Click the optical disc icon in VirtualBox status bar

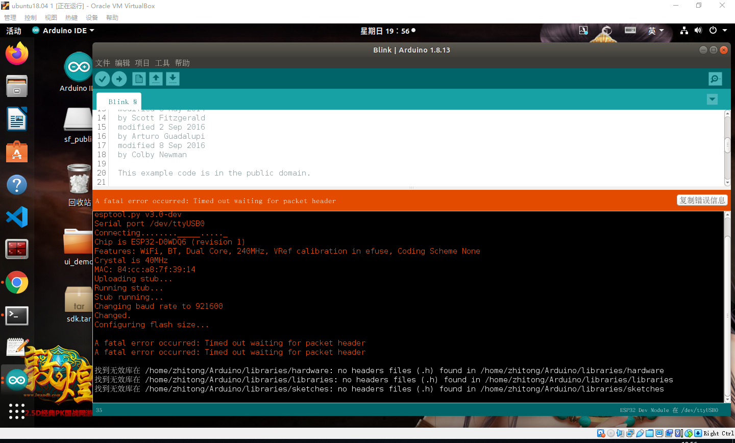click(x=610, y=433)
